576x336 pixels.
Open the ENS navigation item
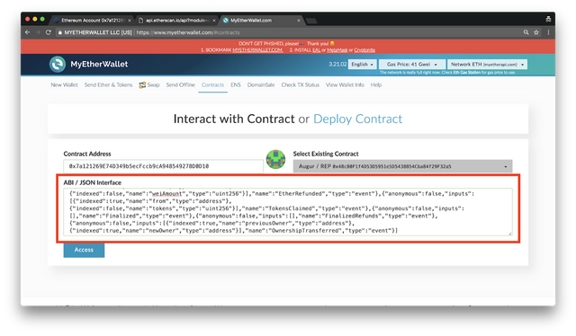(236, 84)
